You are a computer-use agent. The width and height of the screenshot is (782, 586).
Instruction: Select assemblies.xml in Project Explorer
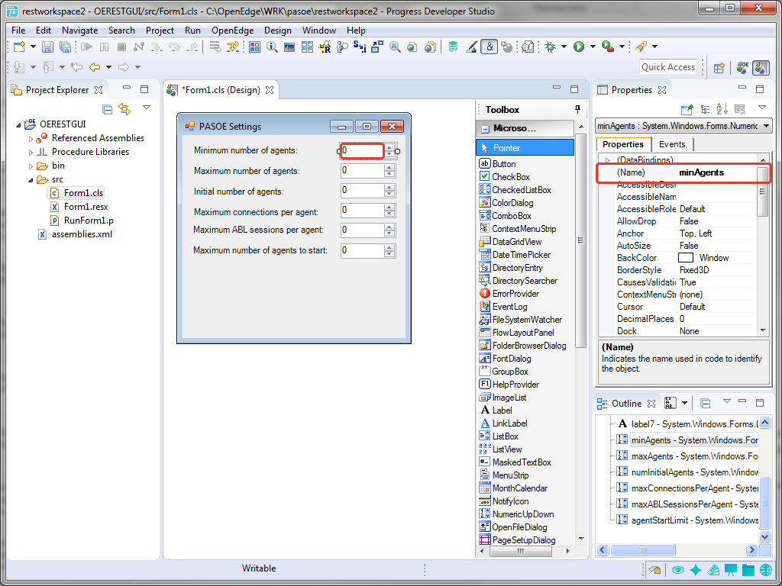click(82, 234)
